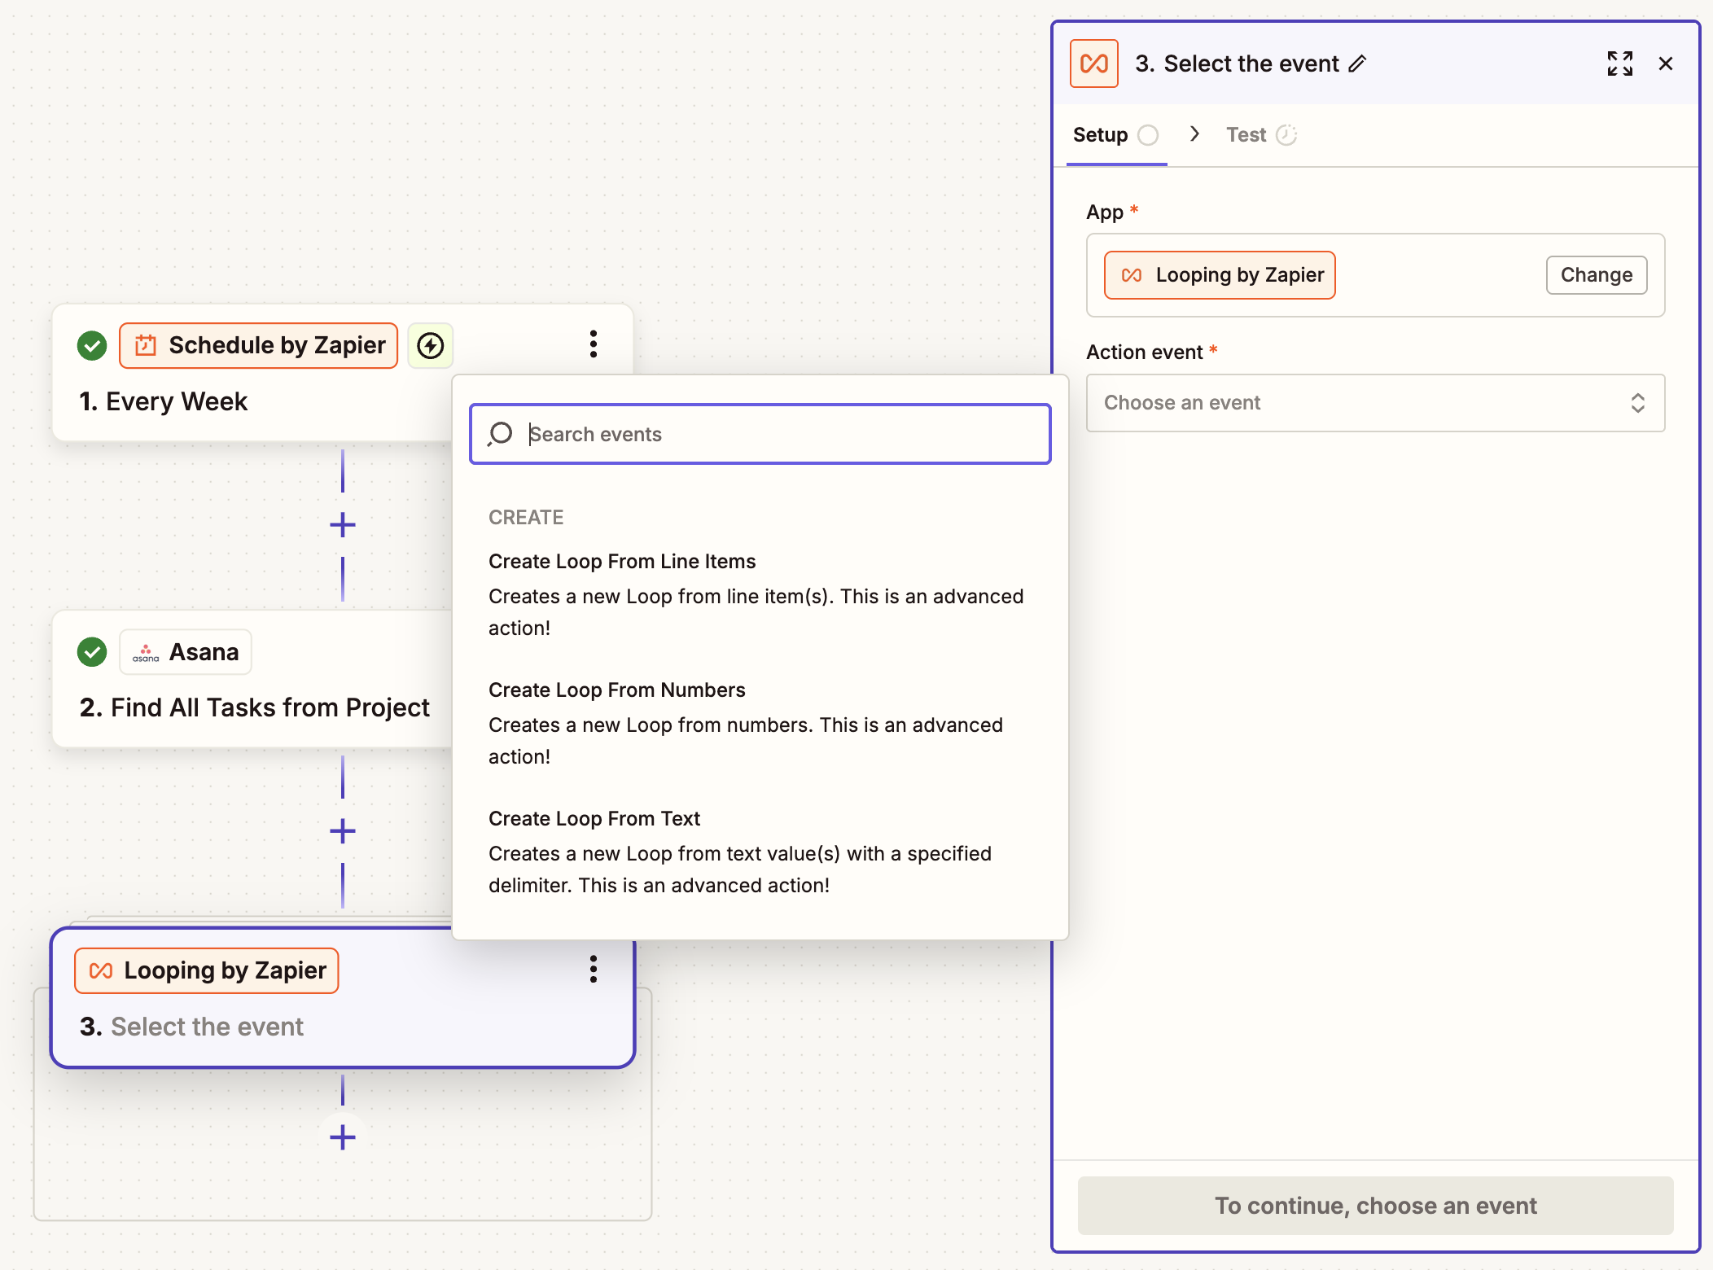1713x1270 pixels.
Task: Click the up-down arrows on the event dropdown
Action: [x=1637, y=403]
